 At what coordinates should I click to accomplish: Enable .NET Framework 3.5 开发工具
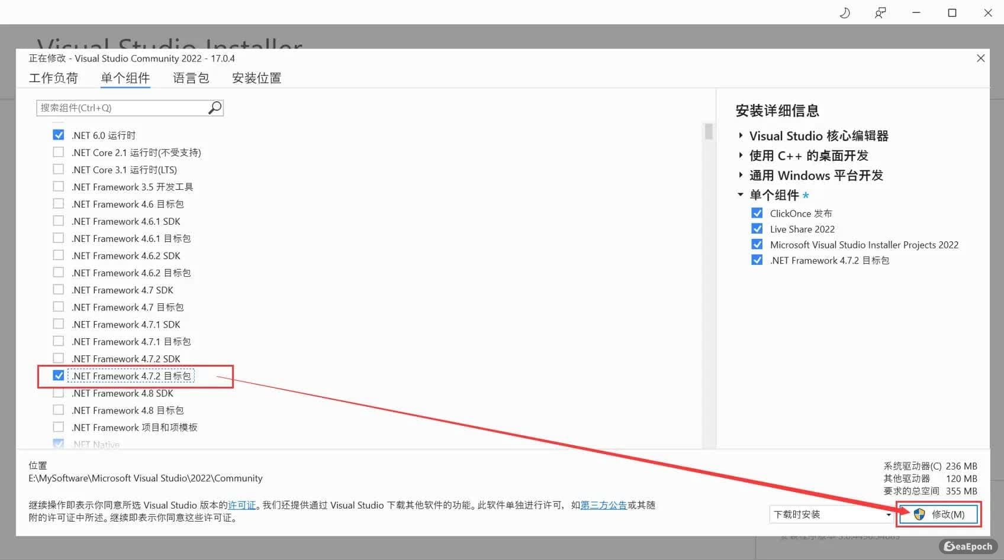(x=59, y=186)
